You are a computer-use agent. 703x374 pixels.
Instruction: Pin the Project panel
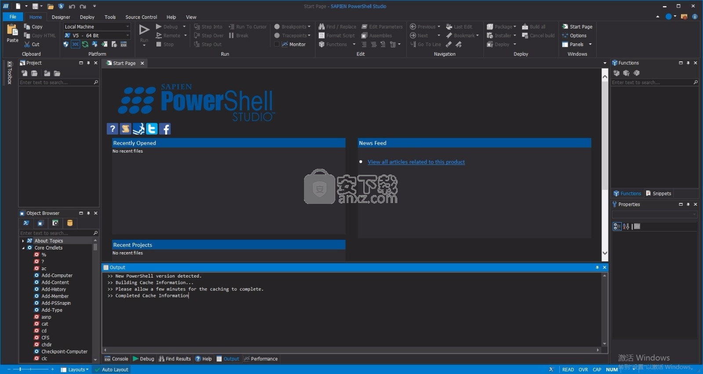(88, 63)
